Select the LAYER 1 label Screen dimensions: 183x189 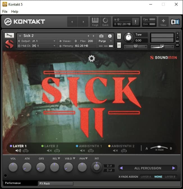pos(20,146)
